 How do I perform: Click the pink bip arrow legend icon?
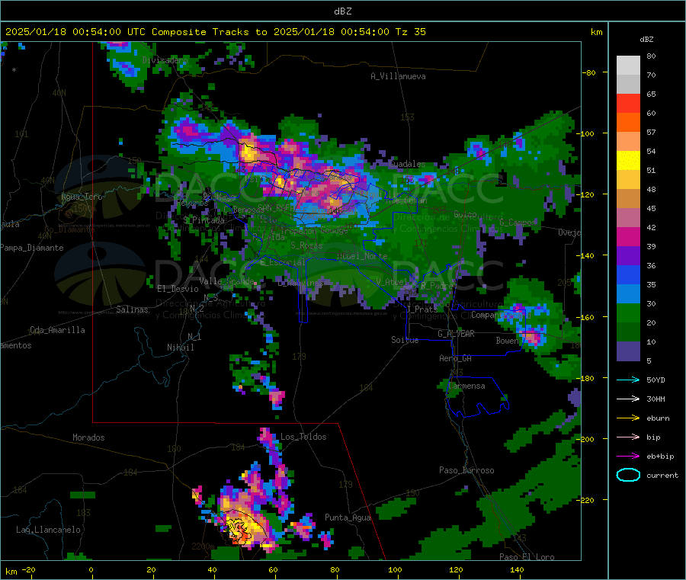click(x=628, y=437)
